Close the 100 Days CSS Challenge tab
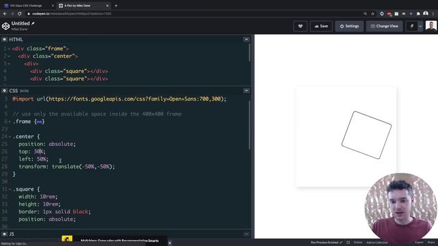This screenshot has height=246, width=438. [53, 5]
